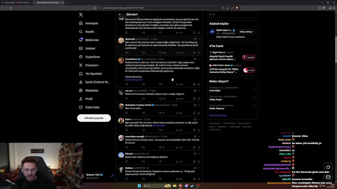Open more options for Hülya Avşar trend

point(254,97)
